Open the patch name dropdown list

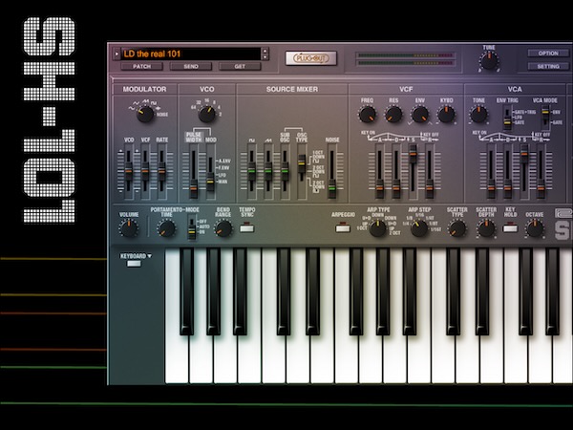(262, 54)
